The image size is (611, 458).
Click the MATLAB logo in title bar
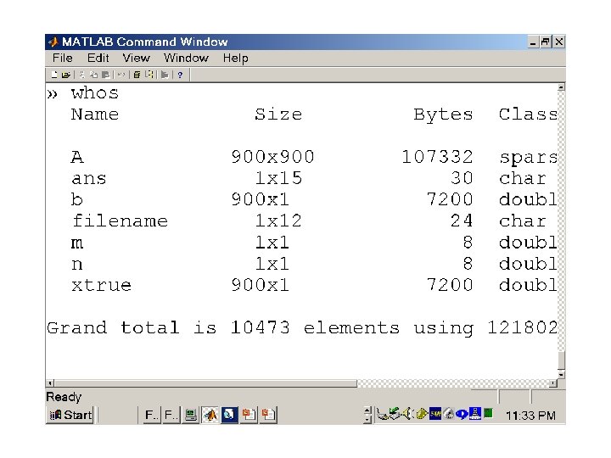(53, 42)
